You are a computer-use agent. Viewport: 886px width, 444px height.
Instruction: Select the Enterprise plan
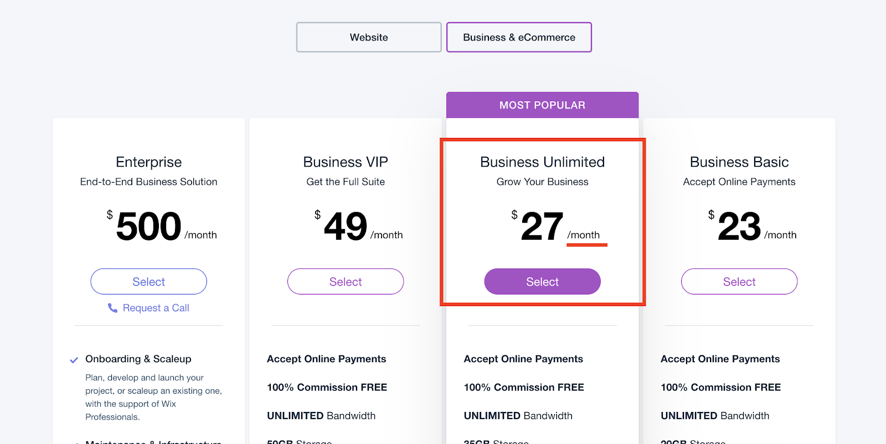click(x=148, y=282)
